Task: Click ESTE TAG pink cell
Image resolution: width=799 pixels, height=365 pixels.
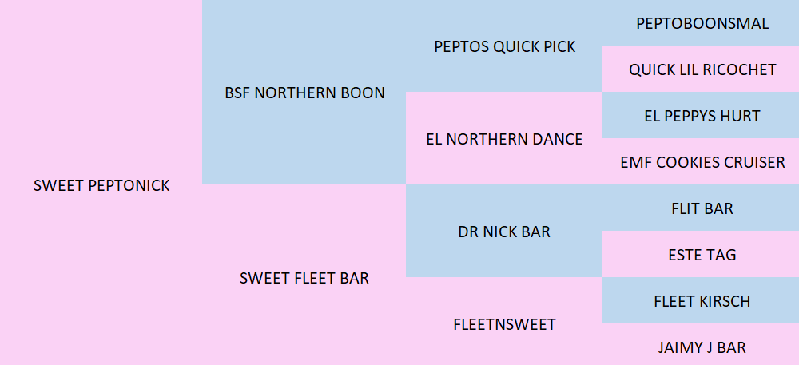Action: (x=700, y=254)
